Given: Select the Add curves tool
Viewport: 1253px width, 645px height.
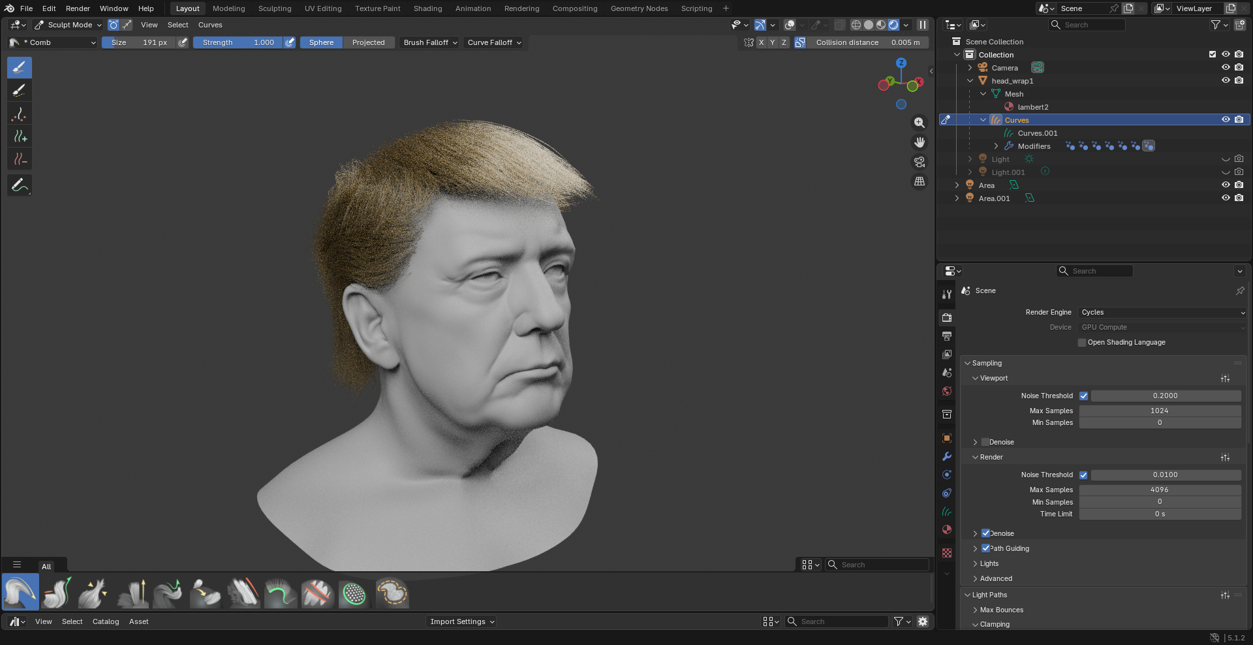Looking at the screenshot, I should (x=20, y=136).
